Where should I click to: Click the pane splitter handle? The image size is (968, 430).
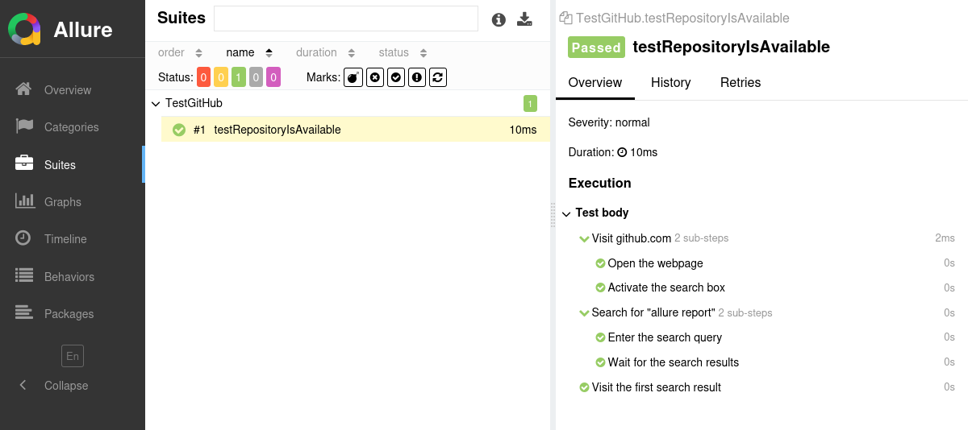553,215
